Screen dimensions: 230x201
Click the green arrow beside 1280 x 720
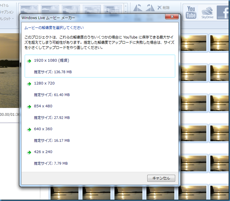pos(29,84)
